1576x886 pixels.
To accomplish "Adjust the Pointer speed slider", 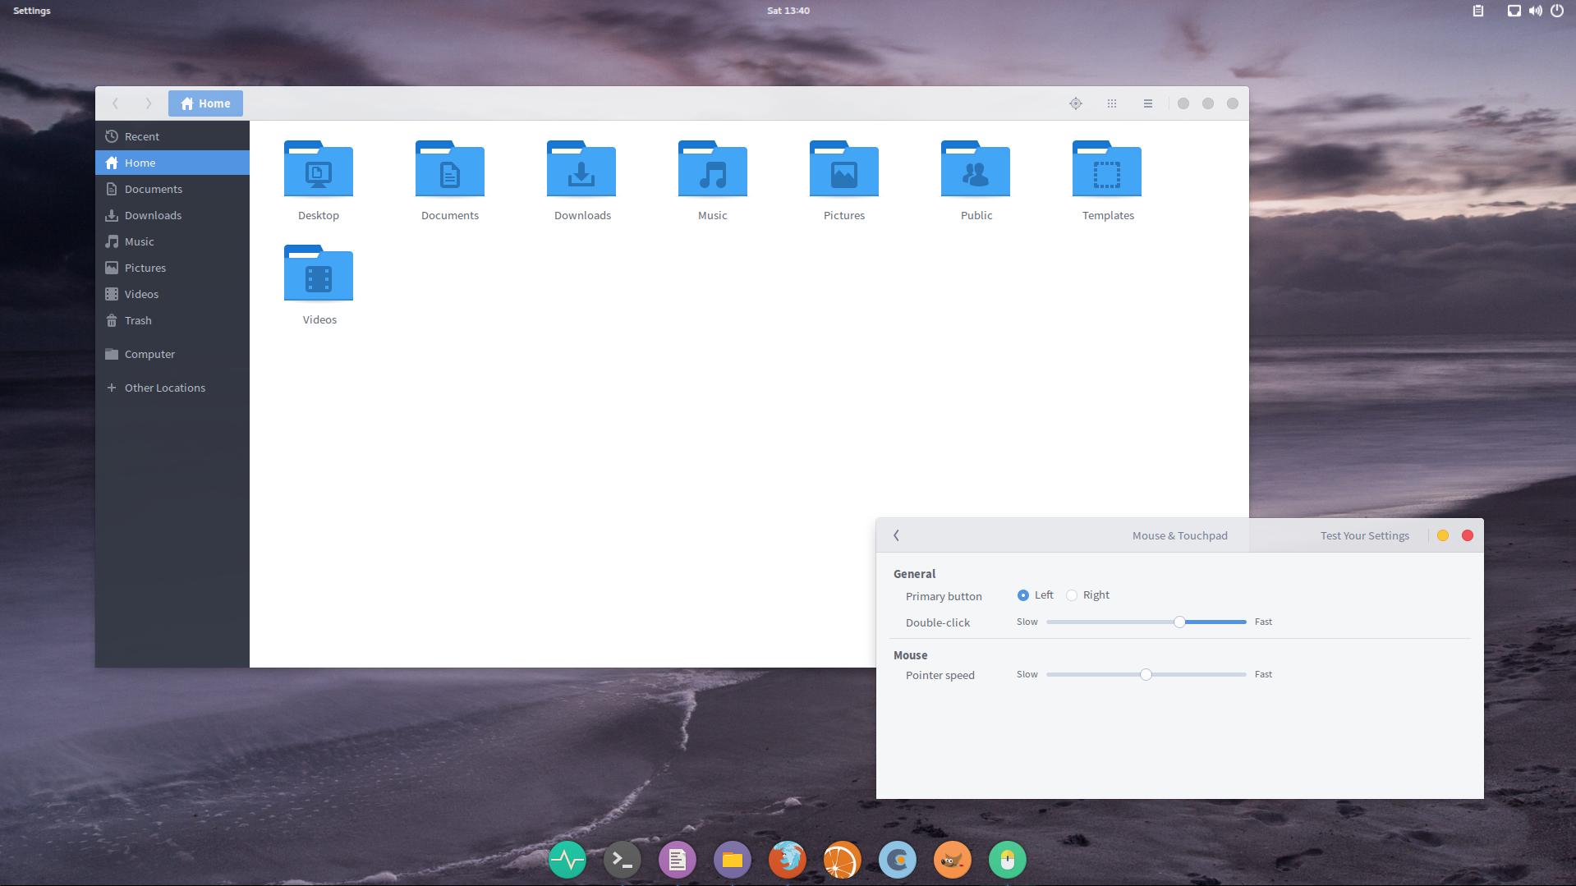I will click(x=1146, y=674).
